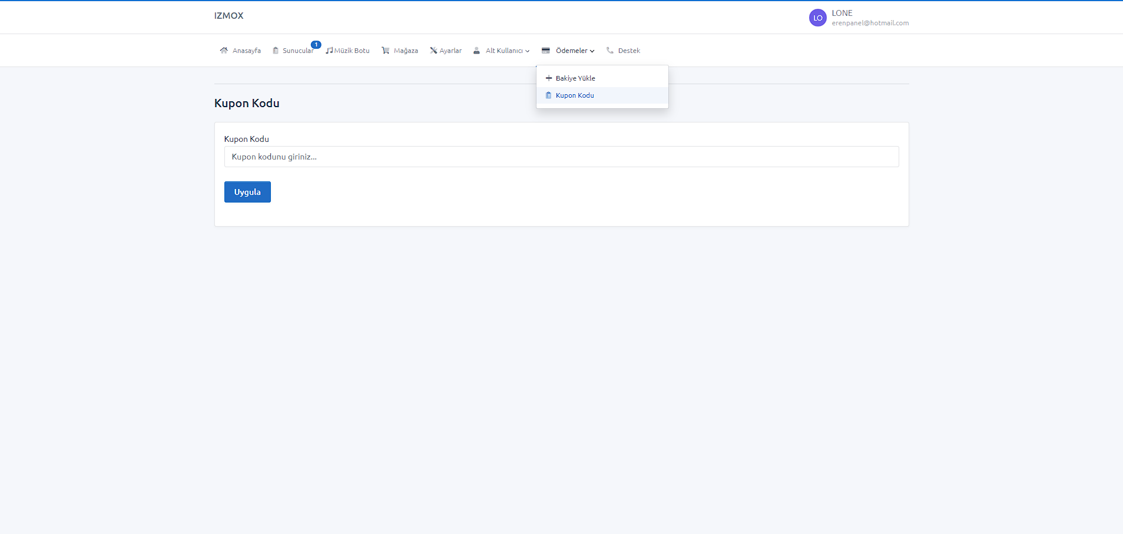The height and width of the screenshot is (534, 1123).
Task: Click the erenpanel@hotmail.com email text
Action: coord(870,23)
